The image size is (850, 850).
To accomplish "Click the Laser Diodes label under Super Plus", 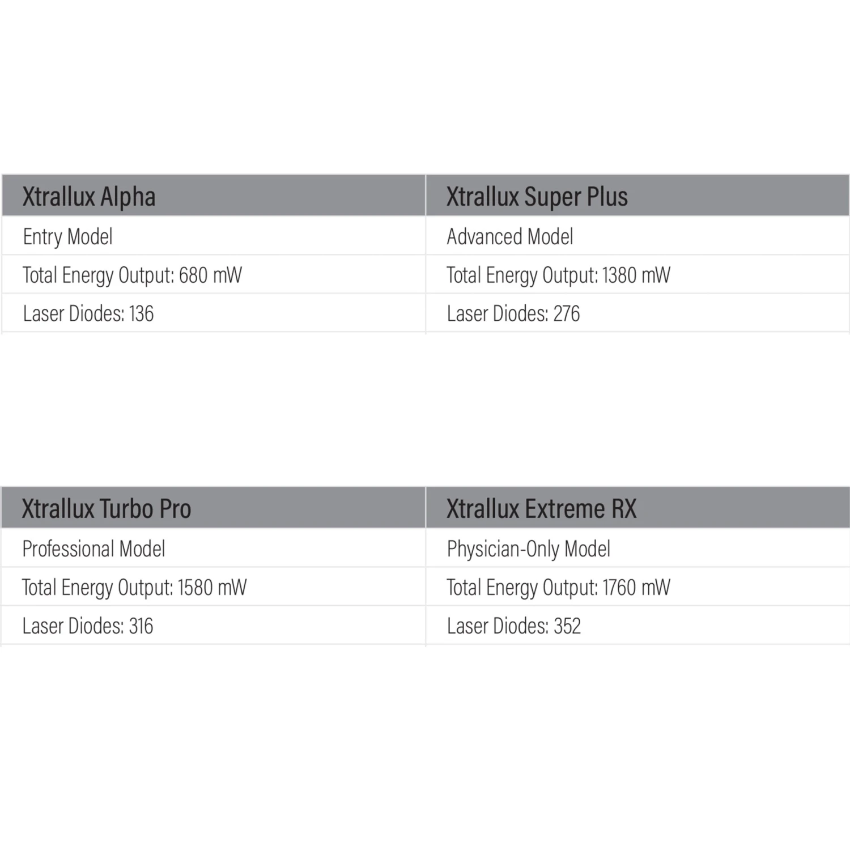I will [497, 313].
